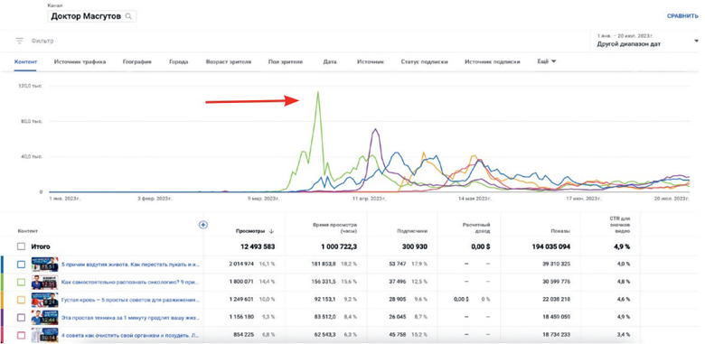
Task: Switch to the Источник трафика tab
Action: (80, 62)
